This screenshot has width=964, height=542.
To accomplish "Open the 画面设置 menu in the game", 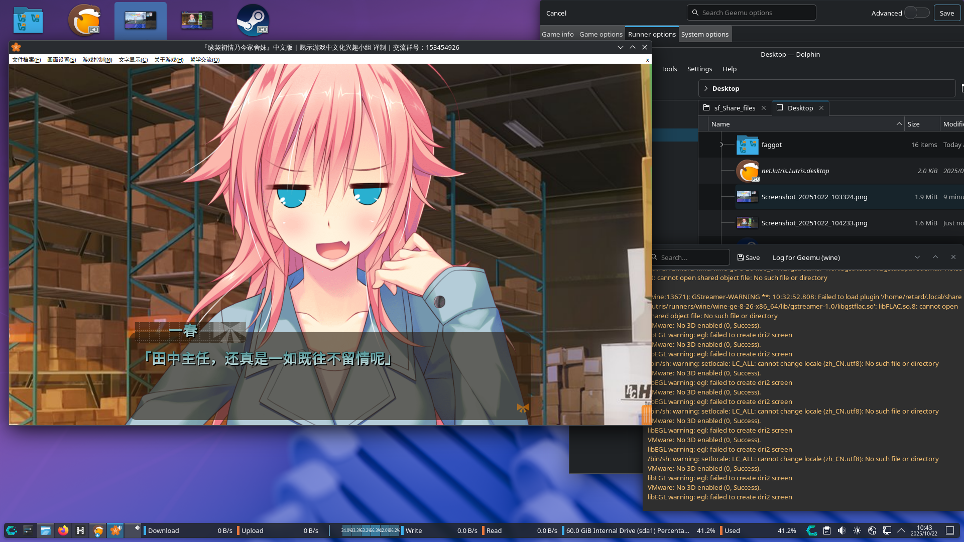I will [61, 60].
